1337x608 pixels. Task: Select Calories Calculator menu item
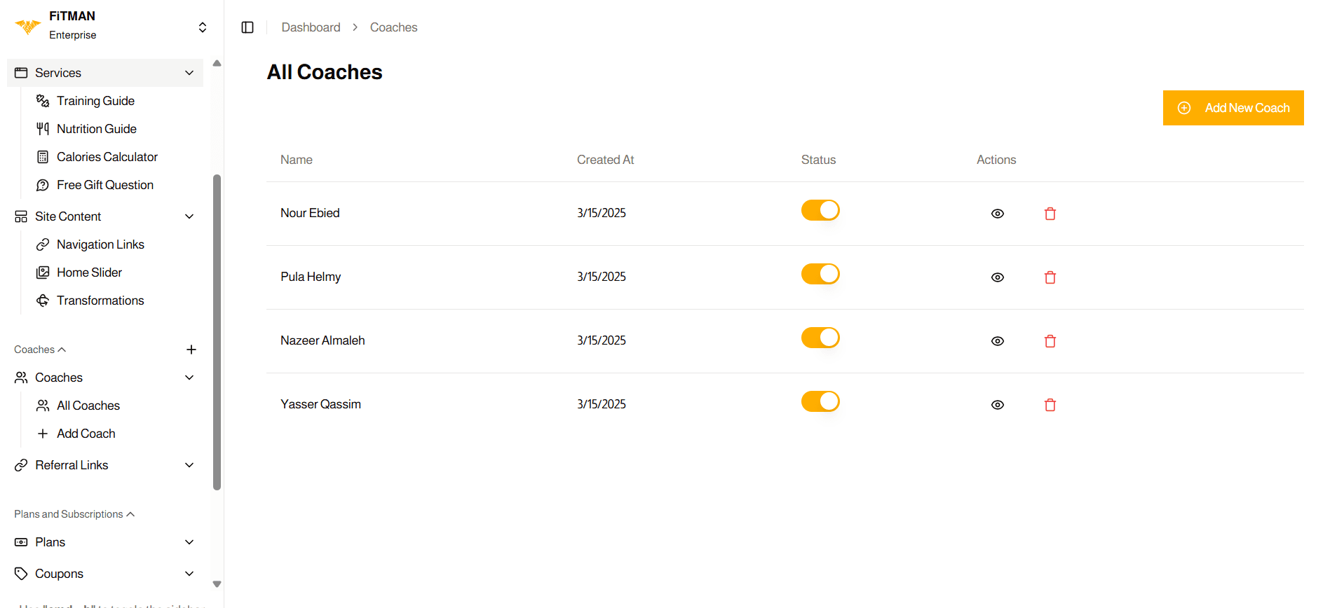(107, 157)
